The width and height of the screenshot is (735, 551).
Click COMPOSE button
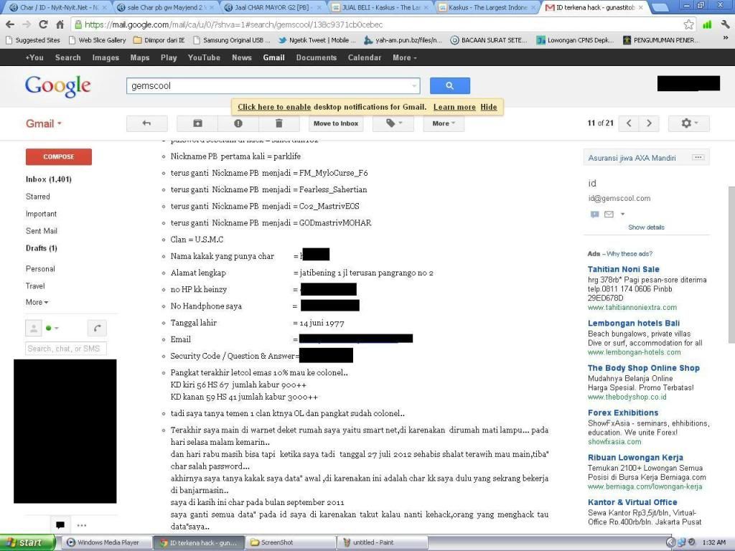59,156
